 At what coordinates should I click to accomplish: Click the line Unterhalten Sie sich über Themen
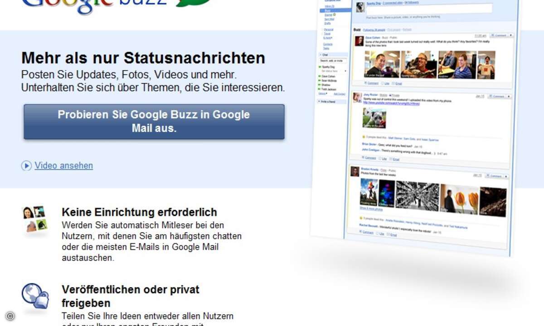coord(153,87)
